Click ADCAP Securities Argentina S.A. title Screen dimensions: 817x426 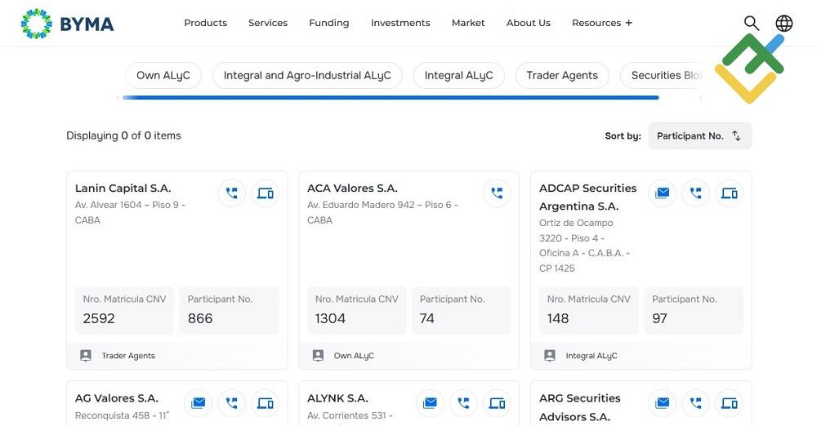pyautogui.click(x=587, y=197)
